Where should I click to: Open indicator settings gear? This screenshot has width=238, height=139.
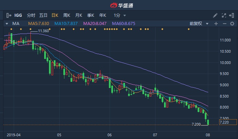pos(232,24)
